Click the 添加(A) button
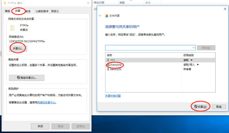The image size is (229, 133). [206, 48]
